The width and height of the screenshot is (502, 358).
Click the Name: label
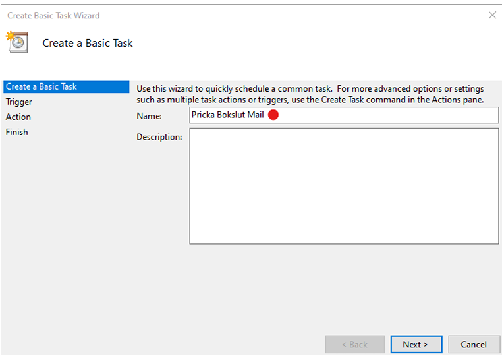click(149, 116)
